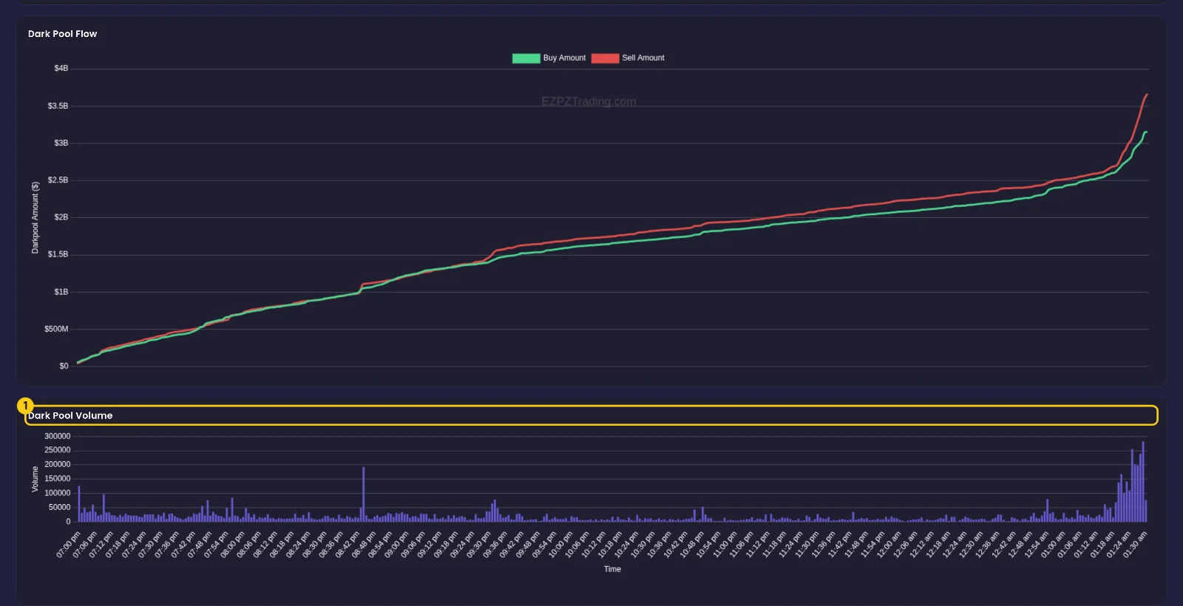The height and width of the screenshot is (606, 1183).
Task: Click the $500M y-axis label
Action: click(57, 329)
